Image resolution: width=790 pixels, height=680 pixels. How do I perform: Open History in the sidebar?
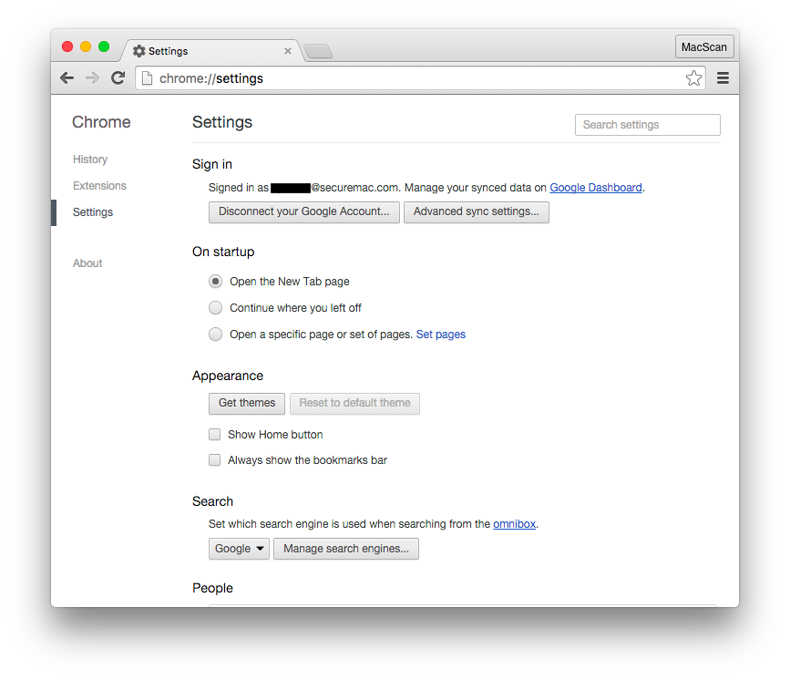point(90,160)
